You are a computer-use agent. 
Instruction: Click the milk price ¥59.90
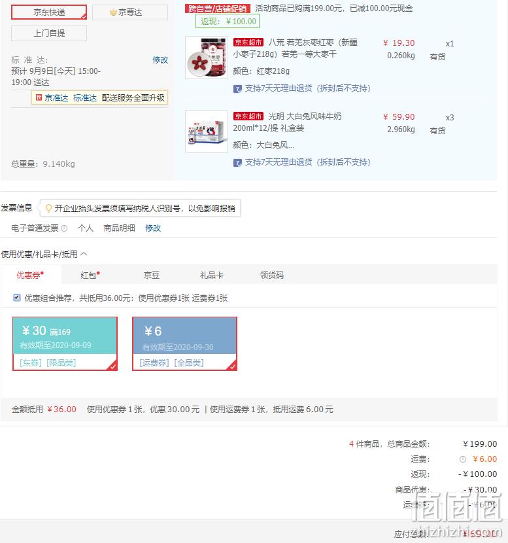399,117
